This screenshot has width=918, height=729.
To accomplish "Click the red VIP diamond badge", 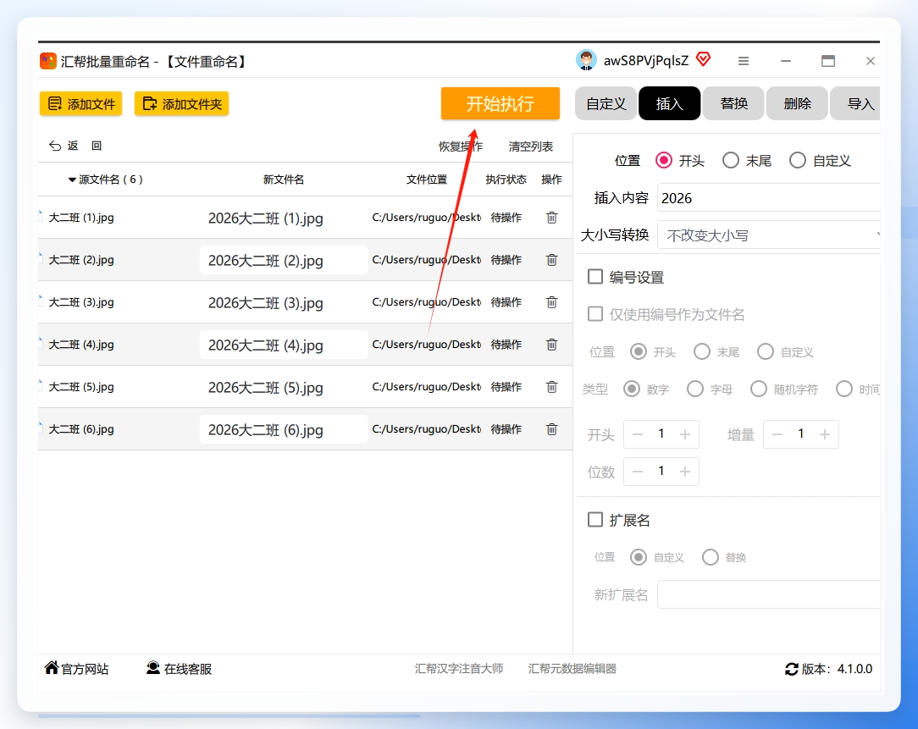I will click(703, 59).
